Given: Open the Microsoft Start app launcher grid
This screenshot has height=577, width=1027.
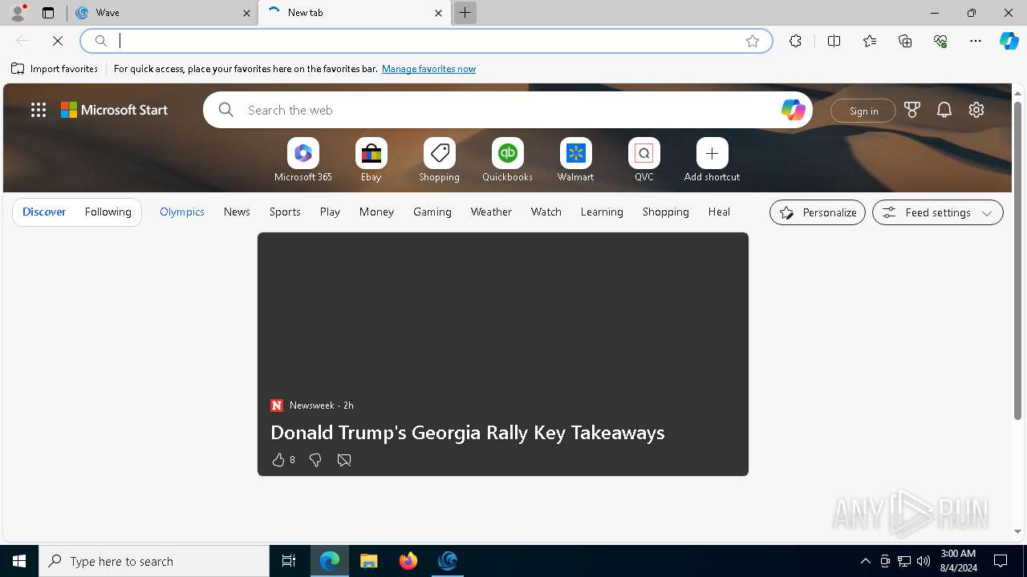Looking at the screenshot, I should pos(39,110).
